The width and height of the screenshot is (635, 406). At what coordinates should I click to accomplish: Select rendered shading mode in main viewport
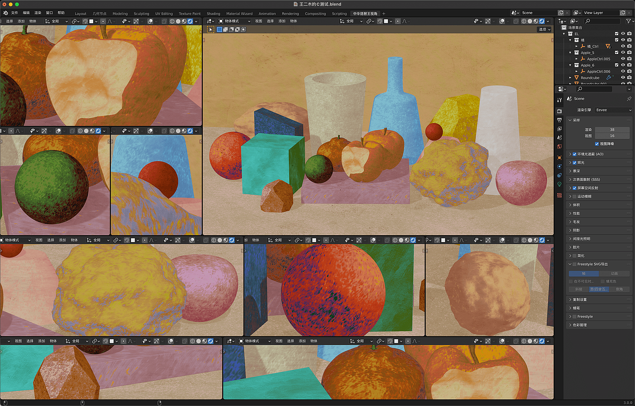click(542, 21)
